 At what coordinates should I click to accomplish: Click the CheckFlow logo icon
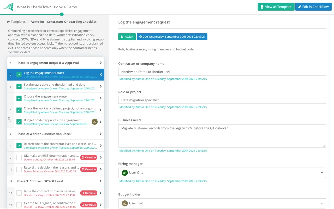8,7
